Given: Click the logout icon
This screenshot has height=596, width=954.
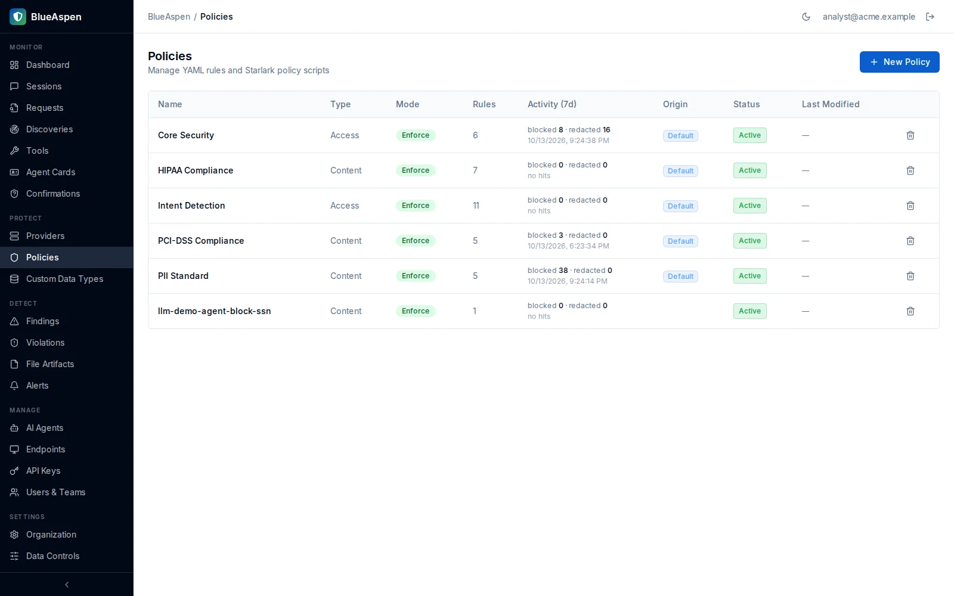Looking at the screenshot, I should click(930, 17).
